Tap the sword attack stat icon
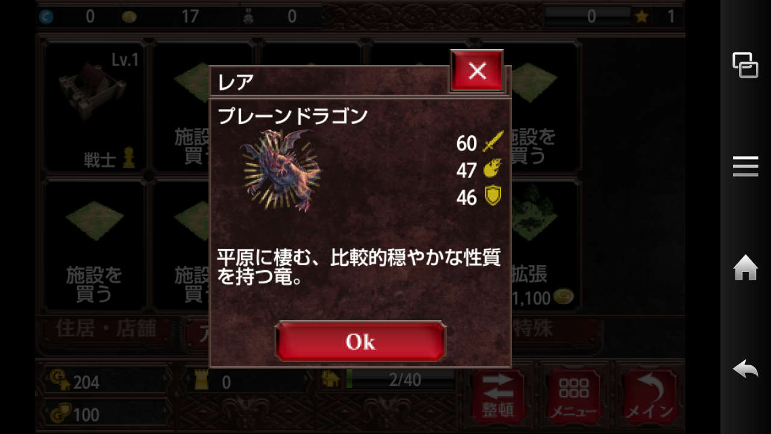This screenshot has height=434, width=771. coord(493,143)
